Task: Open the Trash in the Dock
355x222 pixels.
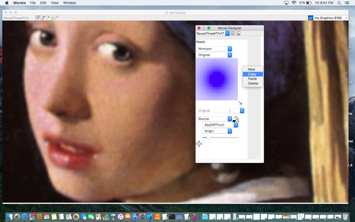Action: coord(345,217)
